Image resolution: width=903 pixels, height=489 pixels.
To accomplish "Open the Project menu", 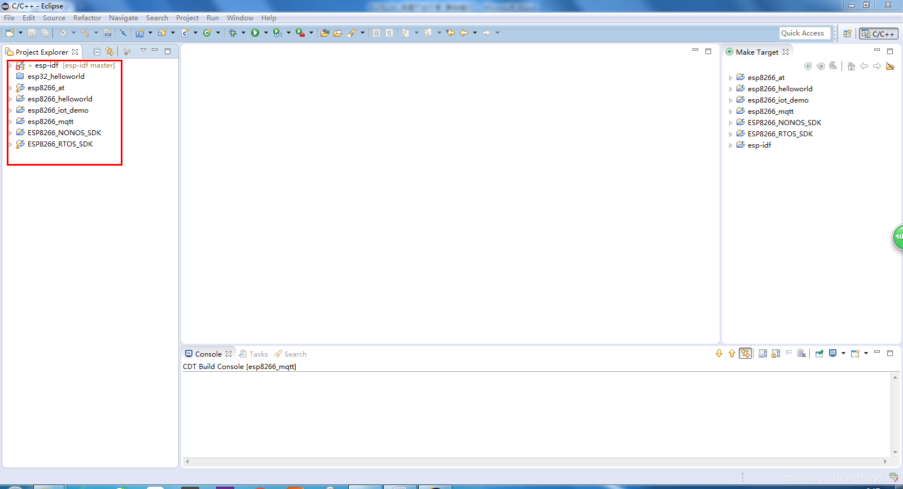I will [187, 18].
